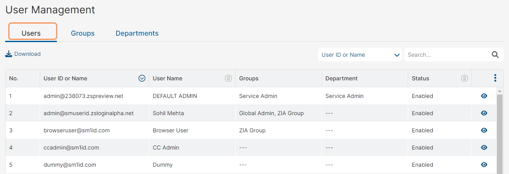This screenshot has width=509, height=174.
Task: Click the Status column header
Action: click(420, 78)
